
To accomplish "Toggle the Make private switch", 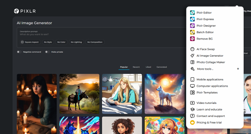I will (x=48, y=52).
